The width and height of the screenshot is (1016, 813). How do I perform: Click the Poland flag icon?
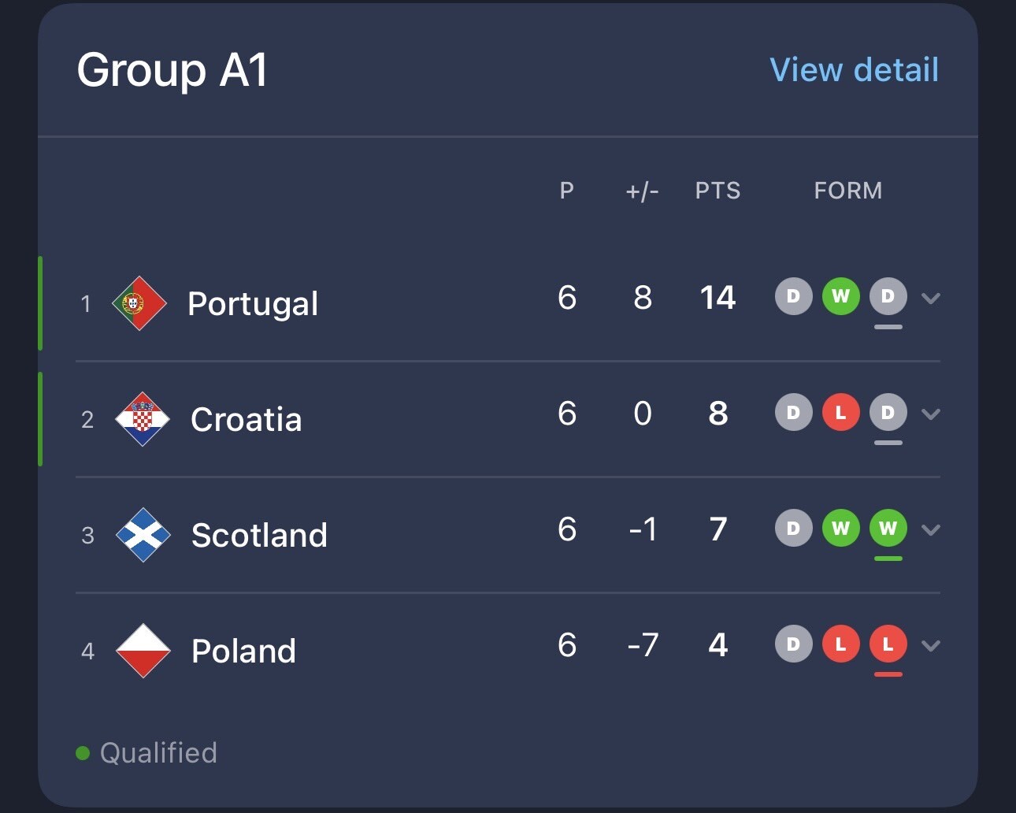[143, 651]
